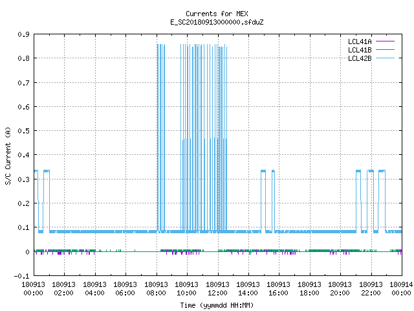This screenshot has width=414, height=311.
Task: Click the '180913 12:00' x-axis tick label
Action: (x=217, y=289)
